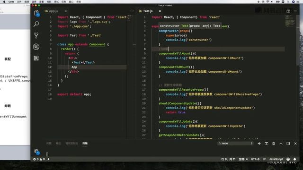
Task: Close the App.js editor tab
Action: 66,11
